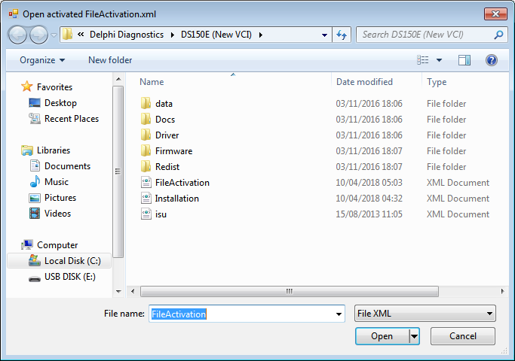515x361 pixels.
Task: Click New folder button
Action: coord(110,60)
